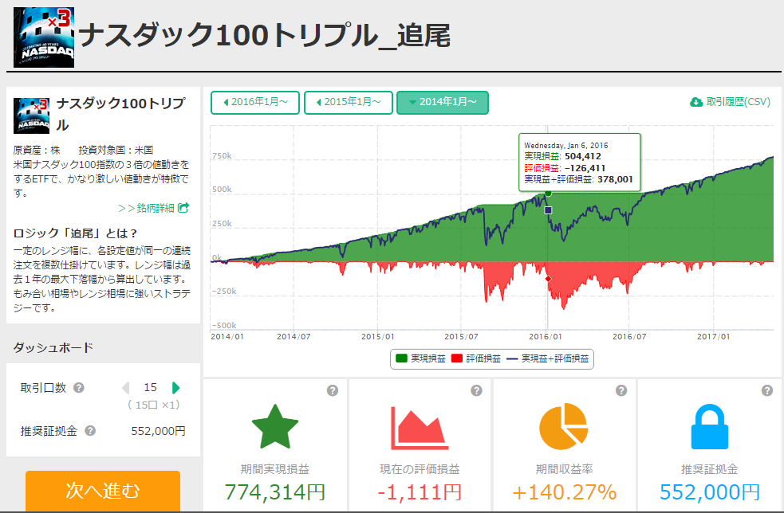Click the 現在の評価損益 card label
The width and height of the screenshot is (784, 513).
point(420,469)
